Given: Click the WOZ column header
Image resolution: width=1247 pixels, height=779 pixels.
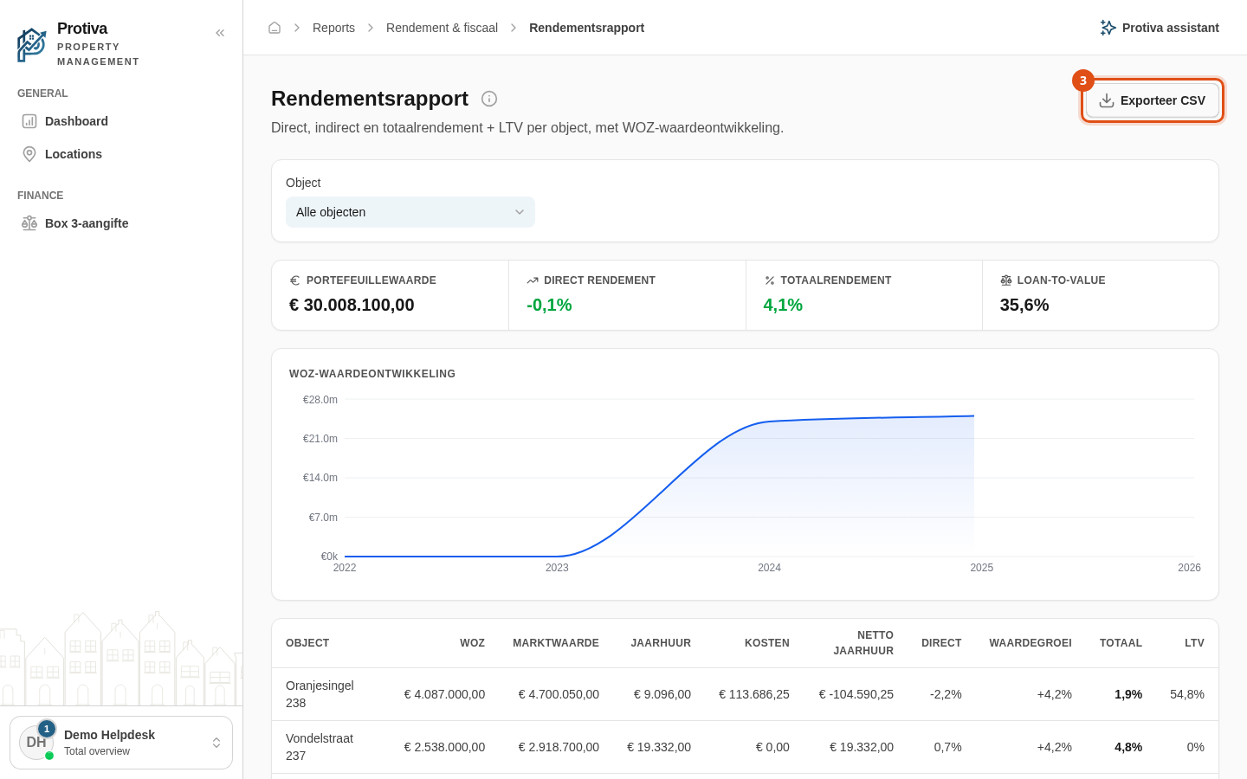Looking at the screenshot, I should tap(472, 643).
